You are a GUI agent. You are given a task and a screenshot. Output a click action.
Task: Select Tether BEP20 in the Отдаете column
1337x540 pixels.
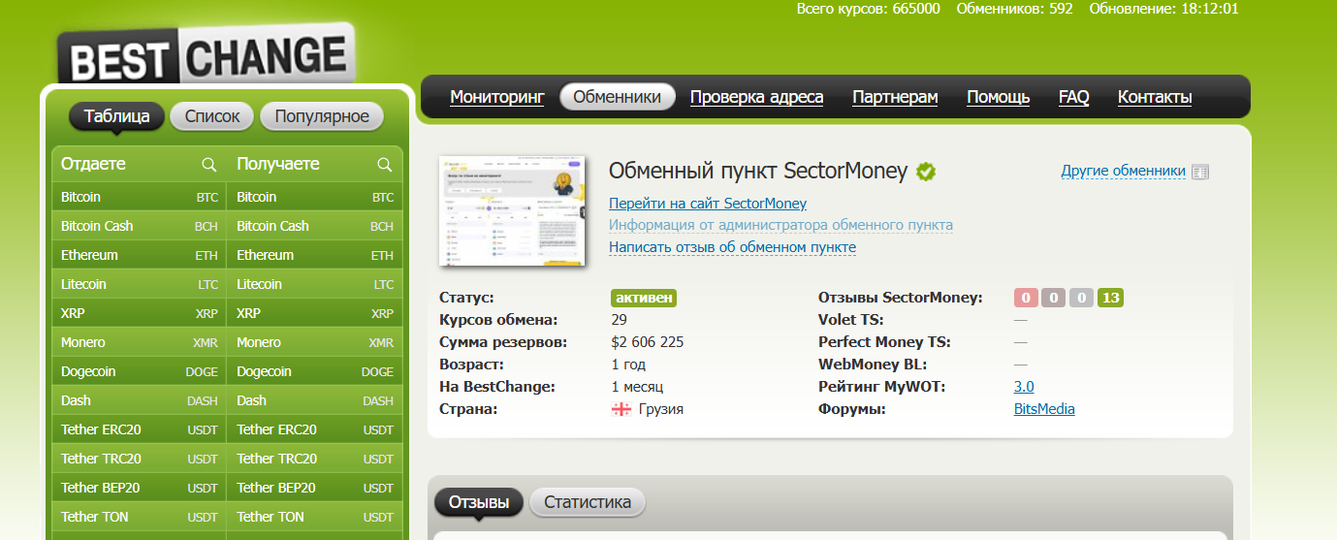click(x=139, y=488)
